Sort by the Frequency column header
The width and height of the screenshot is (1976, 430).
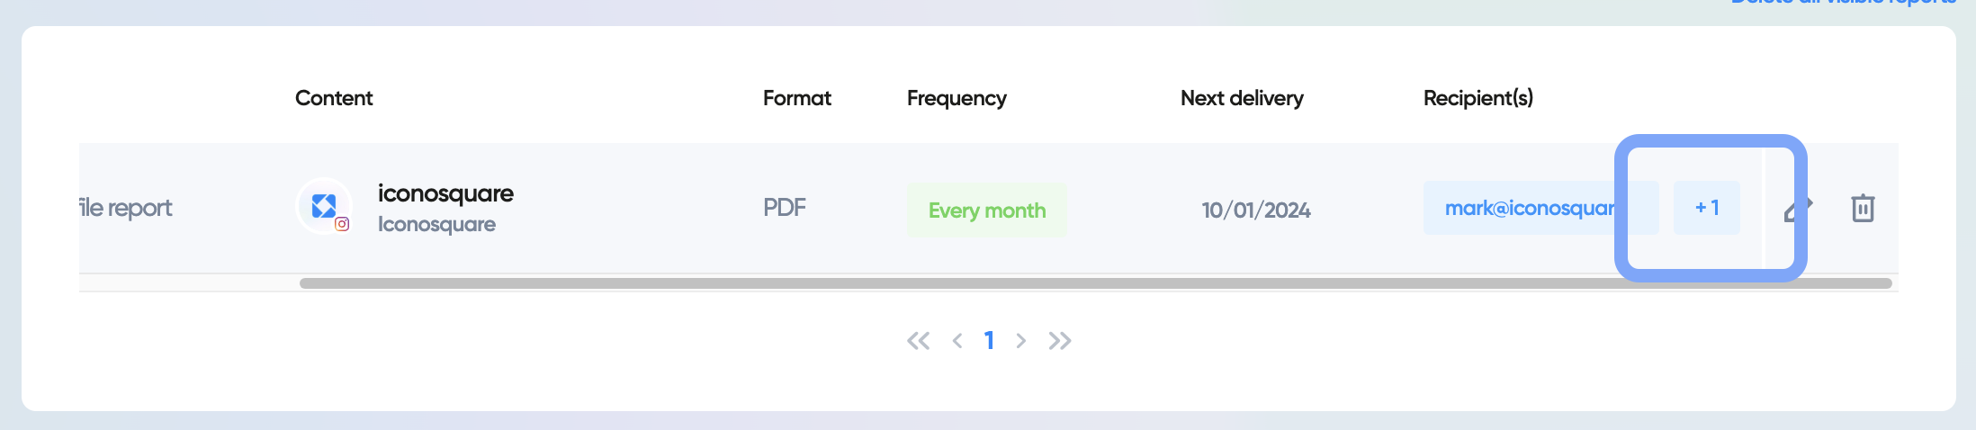tap(957, 99)
